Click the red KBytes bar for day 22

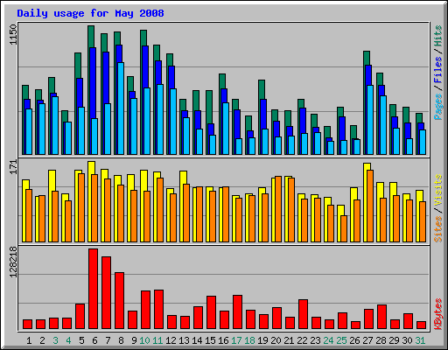click(x=303, y=314)
